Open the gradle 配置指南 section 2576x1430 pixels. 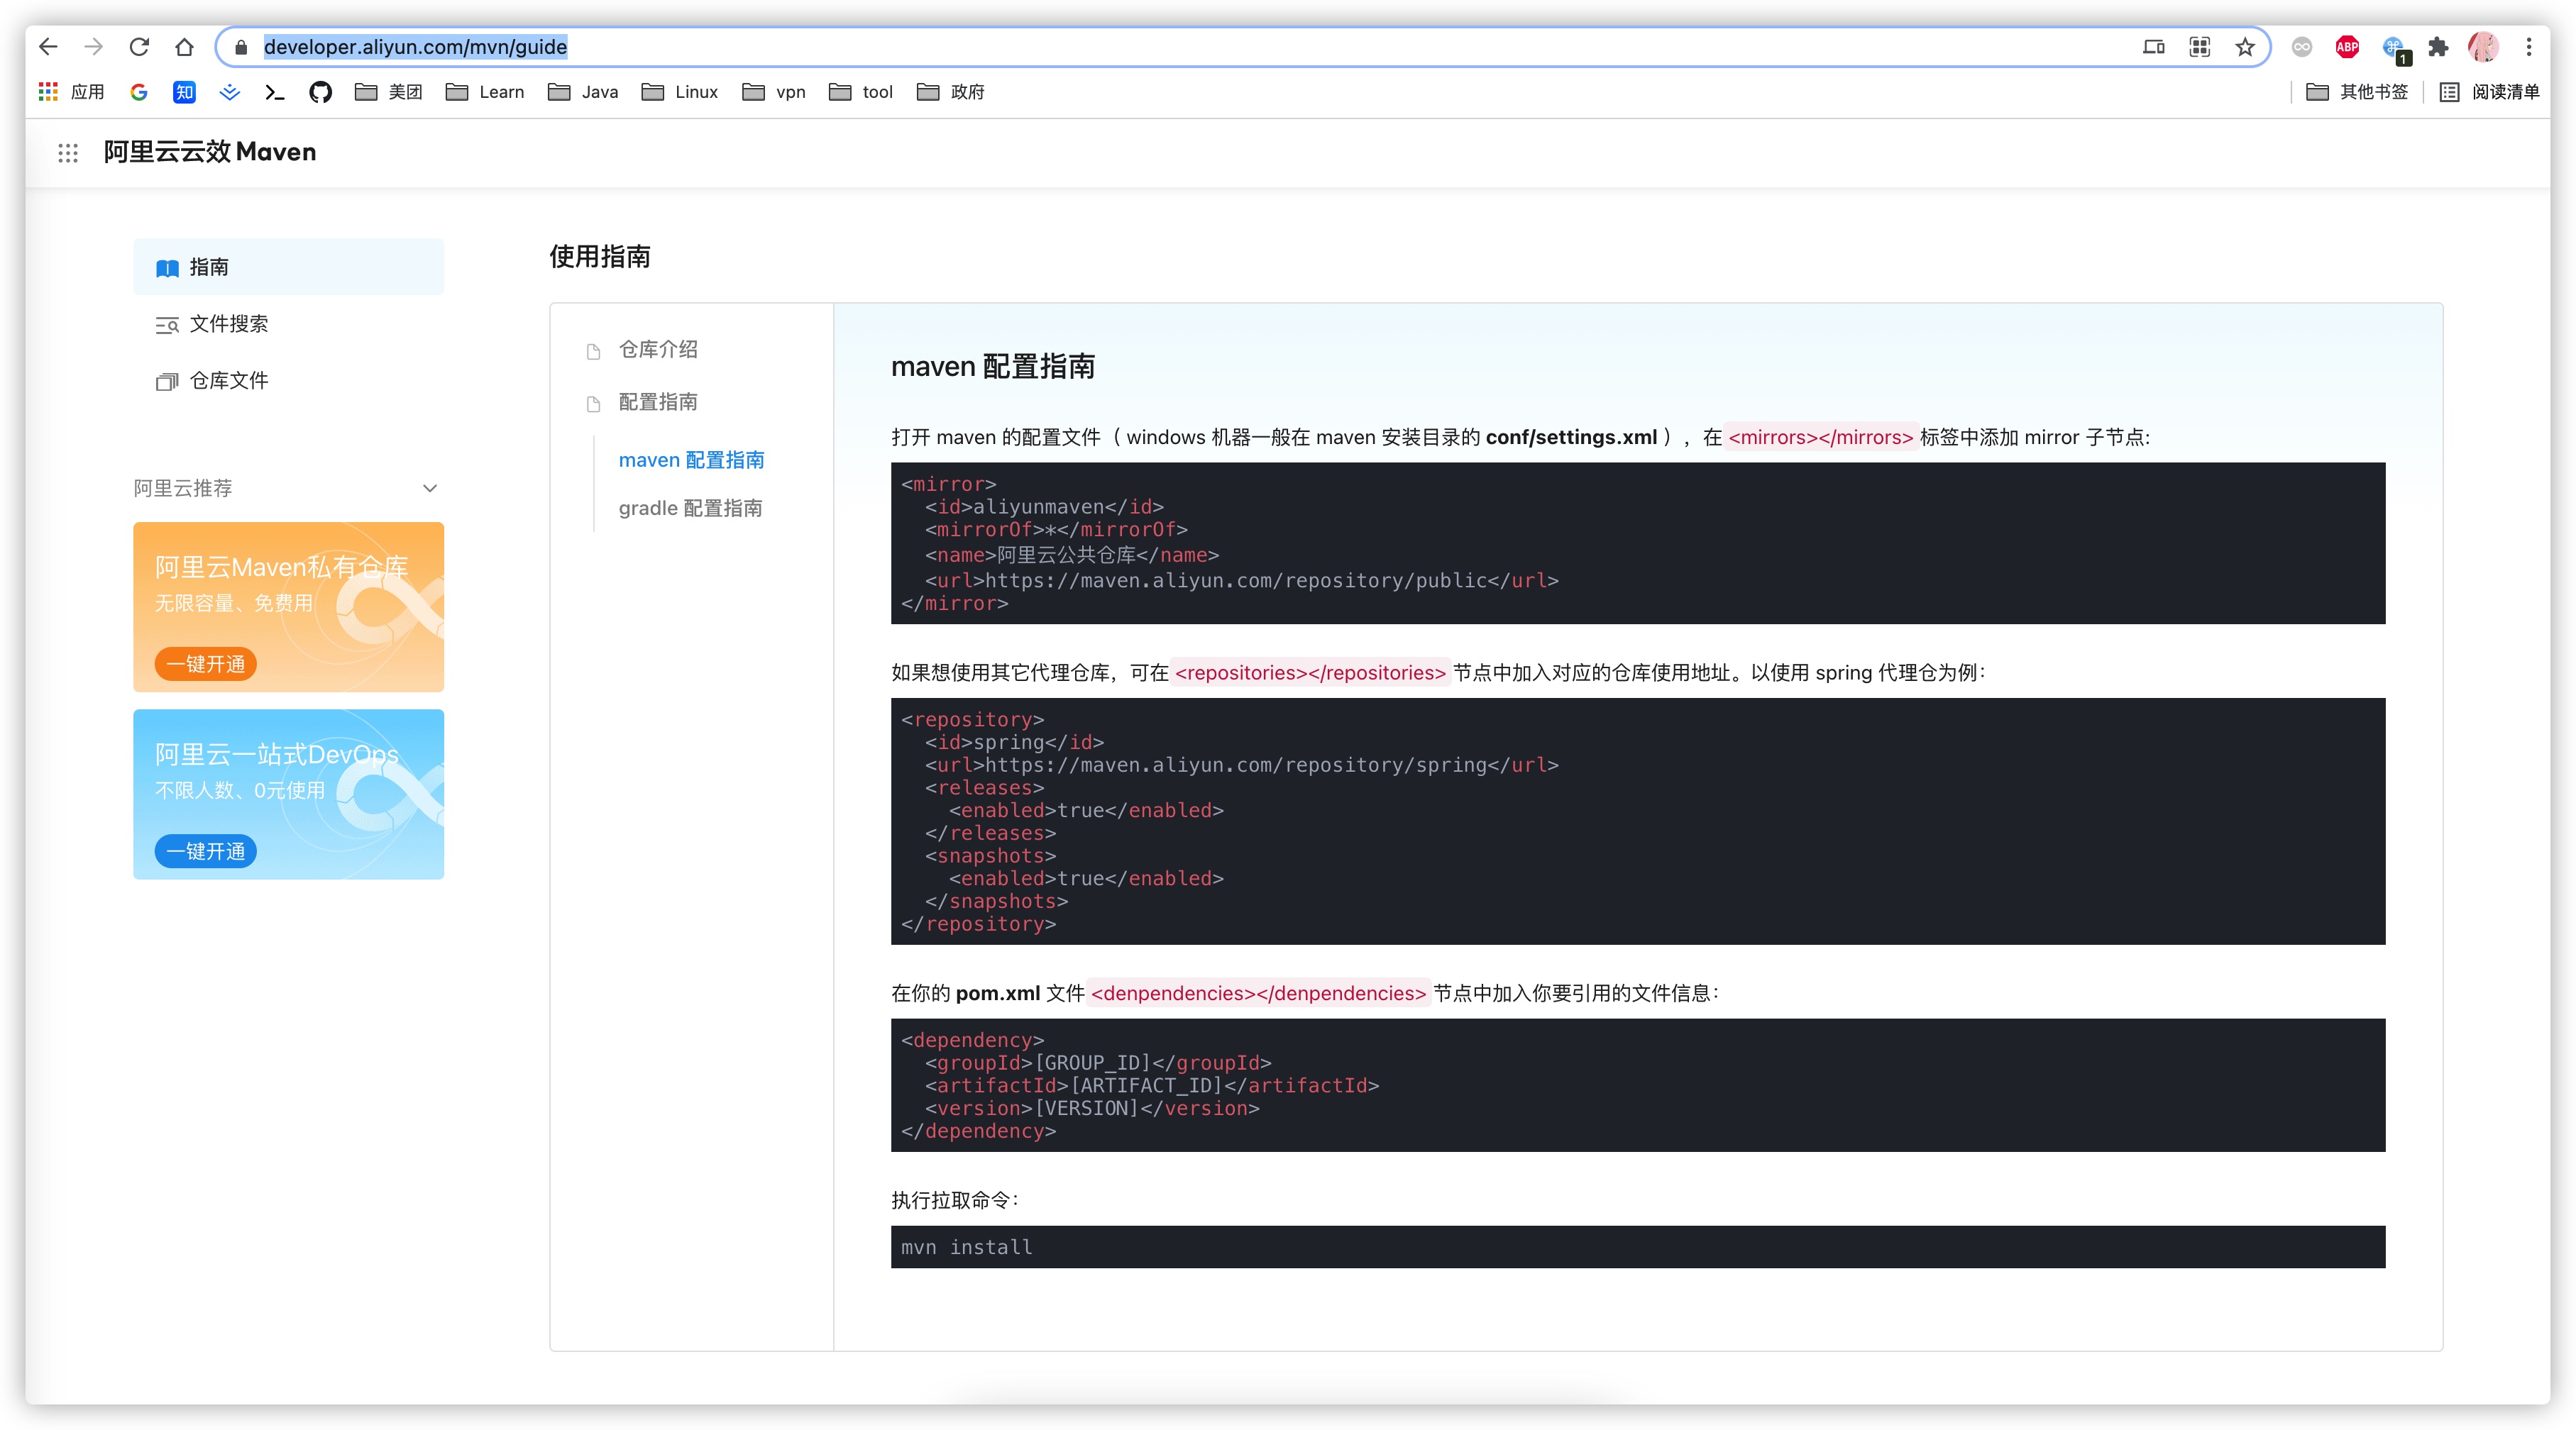coord(690,509)
